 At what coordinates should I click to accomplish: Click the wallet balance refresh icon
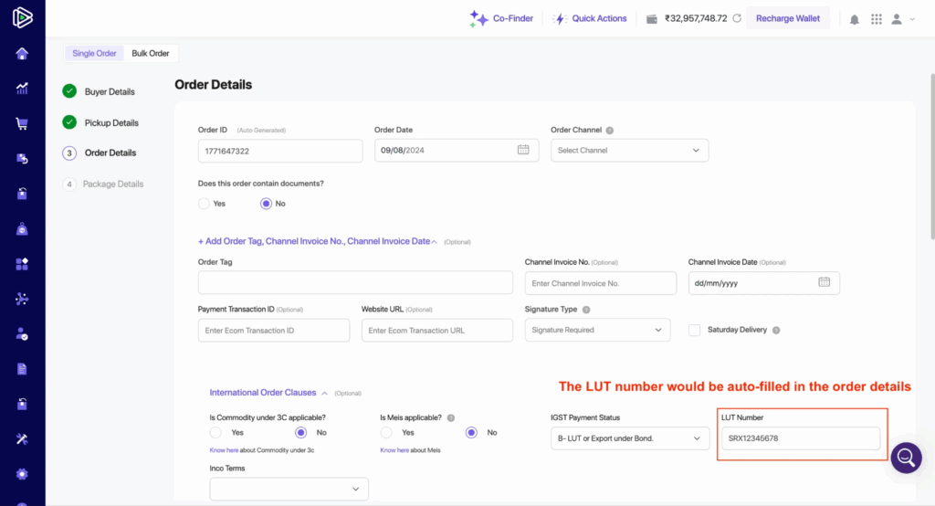tap(737, 18)
